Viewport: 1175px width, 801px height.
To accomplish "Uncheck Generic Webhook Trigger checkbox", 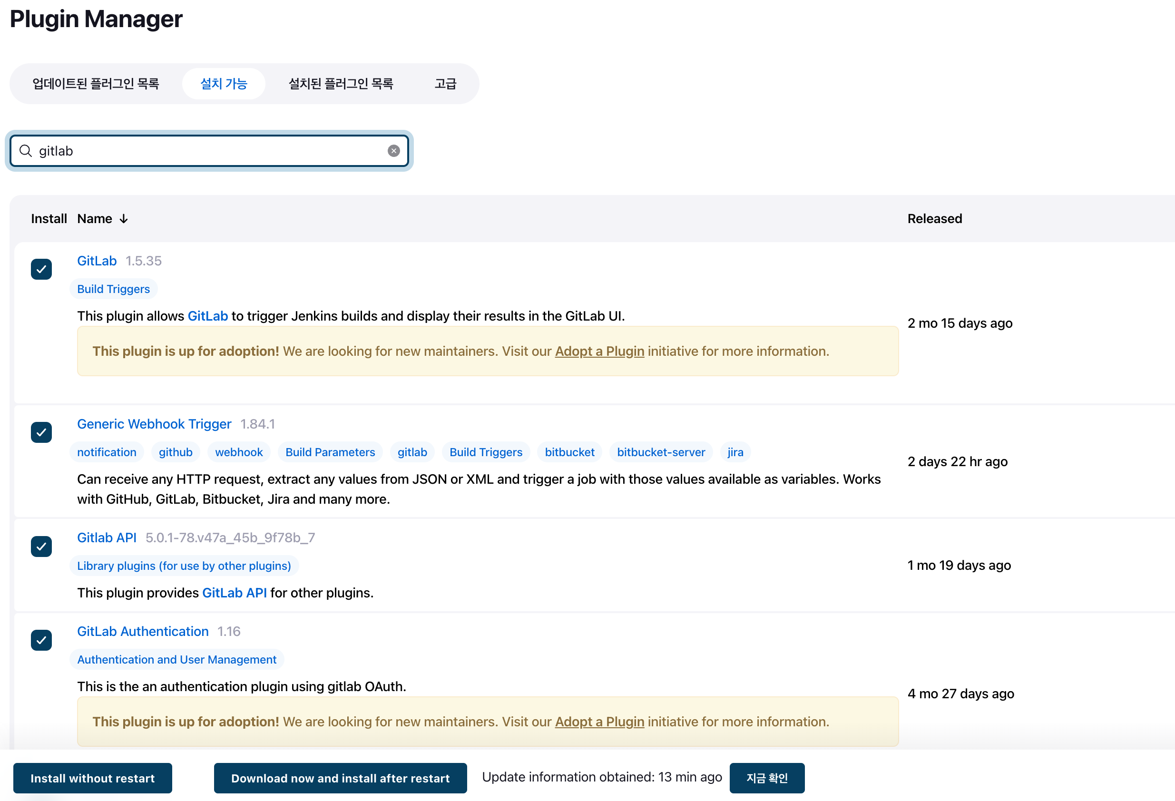I will coord(41,432).
